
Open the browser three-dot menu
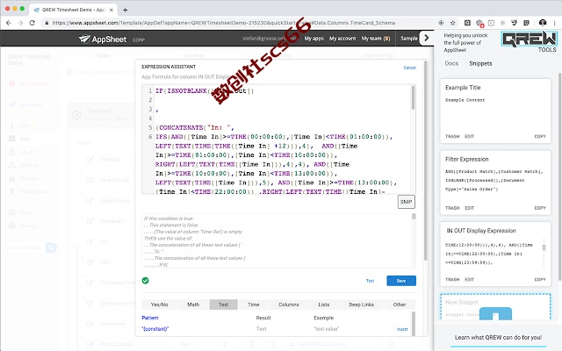pos(555,23)
